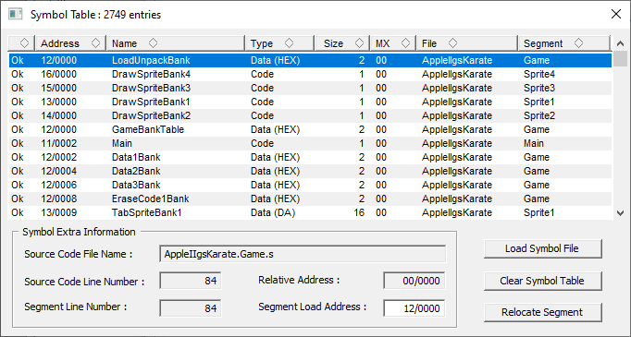Click the scrollbar up arrow
Viewport: 631px width, 337px height.
pos(620,43)
